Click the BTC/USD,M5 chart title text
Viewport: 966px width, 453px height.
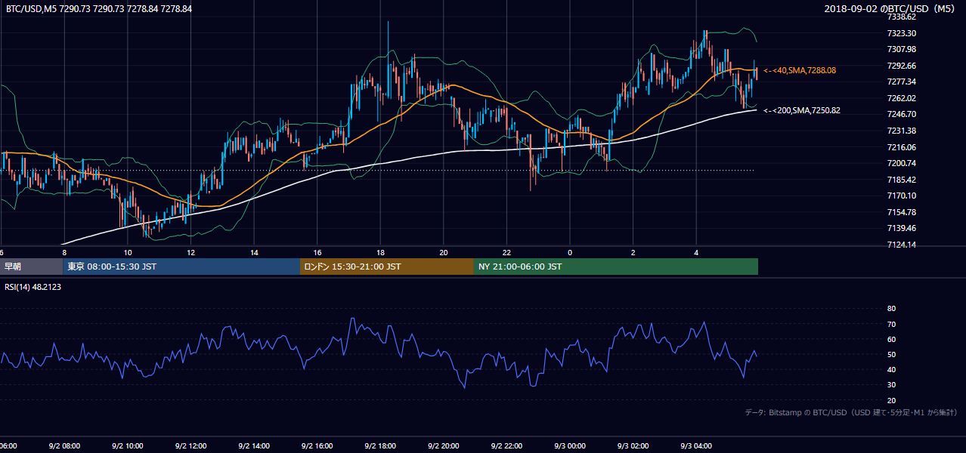pos(99,9)
